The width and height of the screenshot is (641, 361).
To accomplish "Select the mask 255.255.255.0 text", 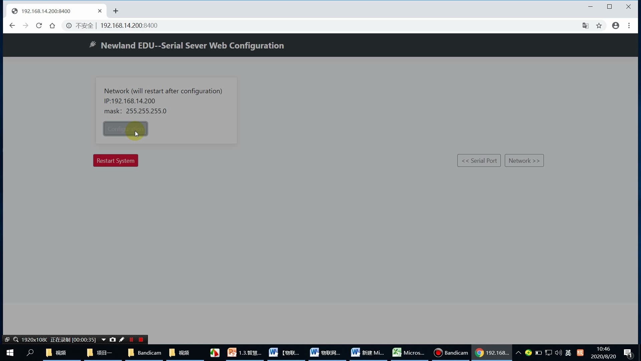I will (x=135, y=111).
